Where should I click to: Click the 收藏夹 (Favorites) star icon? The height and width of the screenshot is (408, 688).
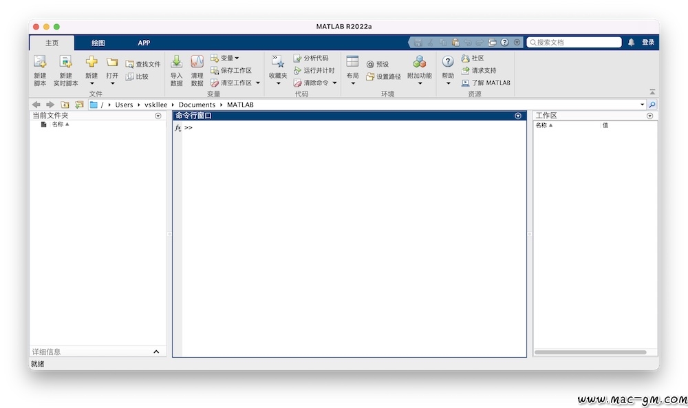[x=278, y=62]
